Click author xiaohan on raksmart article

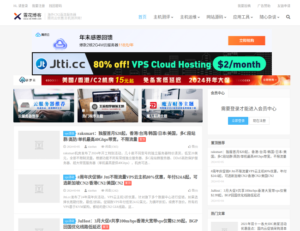pyautogui.click(x=92, y=147)
